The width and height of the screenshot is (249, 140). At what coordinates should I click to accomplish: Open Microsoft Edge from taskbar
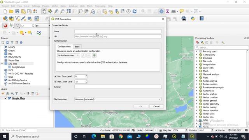pyautogui.click(x=94, y=136)
